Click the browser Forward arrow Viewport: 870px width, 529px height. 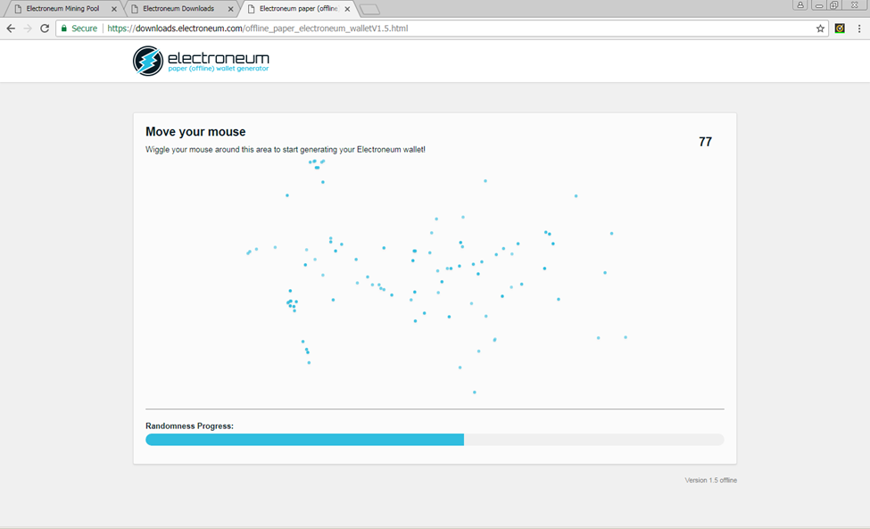[x=27, y=29]
